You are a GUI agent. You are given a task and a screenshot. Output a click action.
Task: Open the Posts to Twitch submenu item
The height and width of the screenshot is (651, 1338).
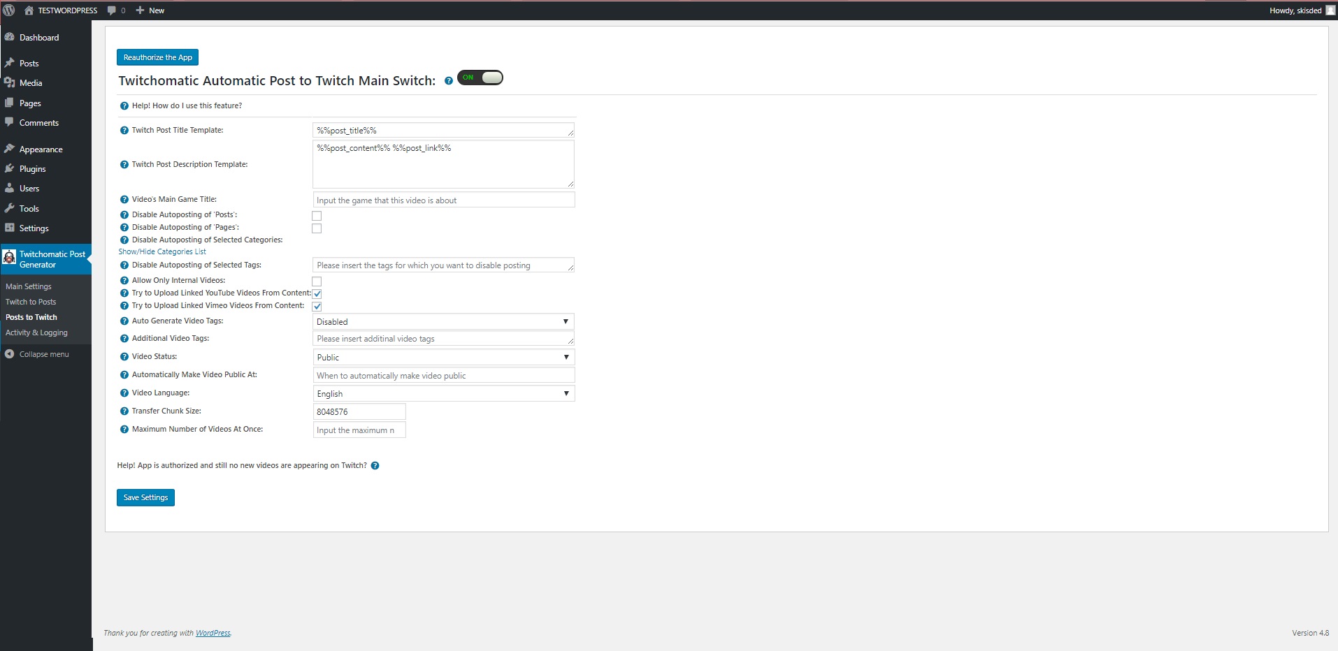31,317
